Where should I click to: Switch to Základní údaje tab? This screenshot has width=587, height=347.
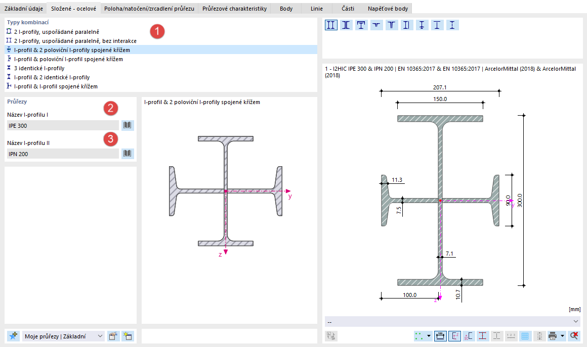pyautogui.click(x=24, y=8)
